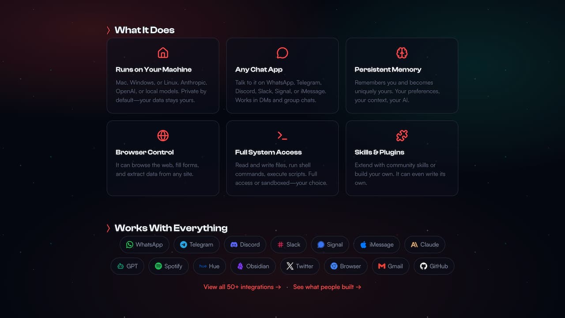
Task: Click the brain icon for Persistent Memory
Action: pyautogui.click(x=402, y=53)
